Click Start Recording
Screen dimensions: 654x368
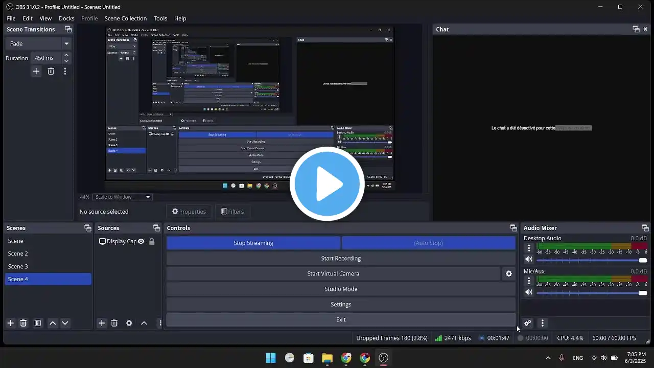(x=341, y=259)
